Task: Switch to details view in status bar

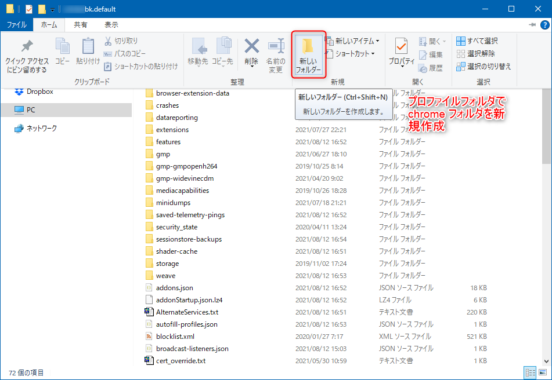Action: [530, 371]
